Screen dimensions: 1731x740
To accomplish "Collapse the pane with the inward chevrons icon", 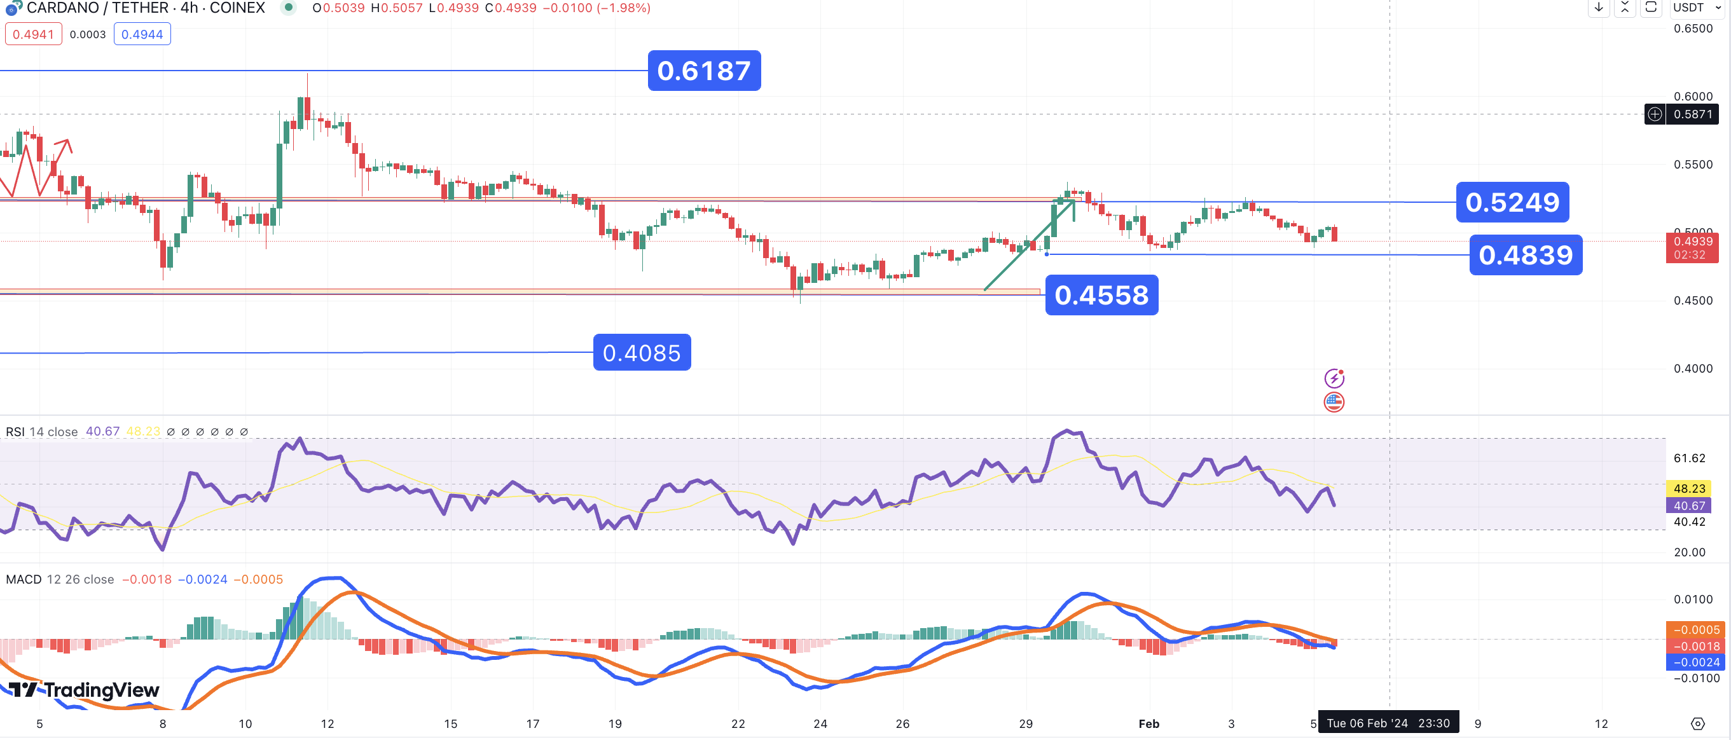I will 1625,8.
